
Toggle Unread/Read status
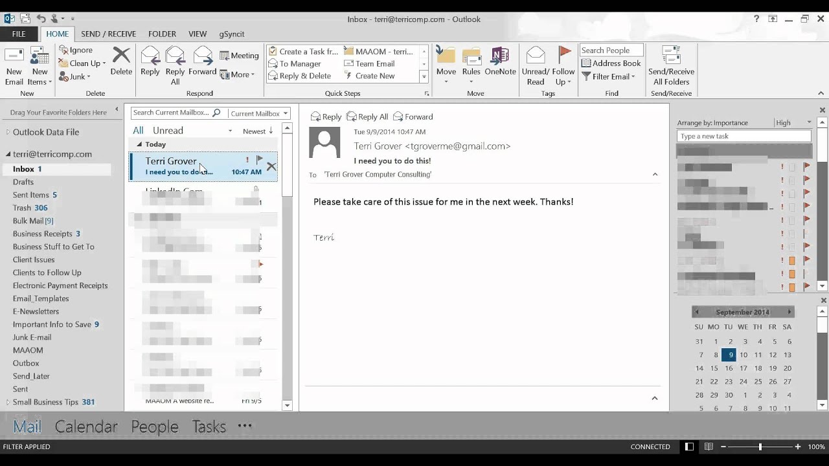point(536,66)
